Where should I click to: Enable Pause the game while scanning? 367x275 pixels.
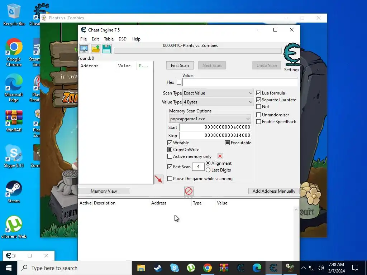pos(170,179)
